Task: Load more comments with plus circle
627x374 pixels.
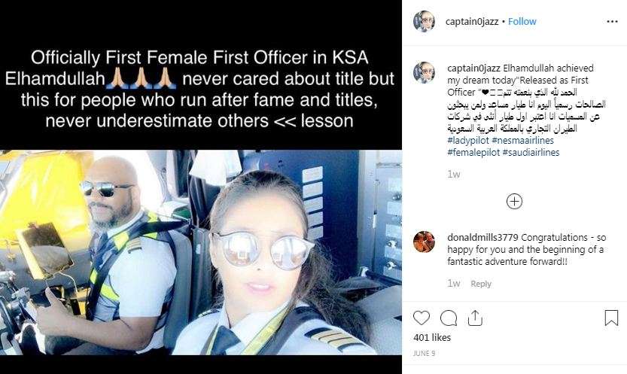Action: 514,202
